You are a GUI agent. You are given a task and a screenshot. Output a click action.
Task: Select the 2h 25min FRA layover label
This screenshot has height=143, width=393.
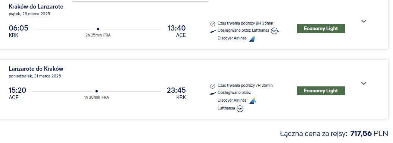point(98,35)
